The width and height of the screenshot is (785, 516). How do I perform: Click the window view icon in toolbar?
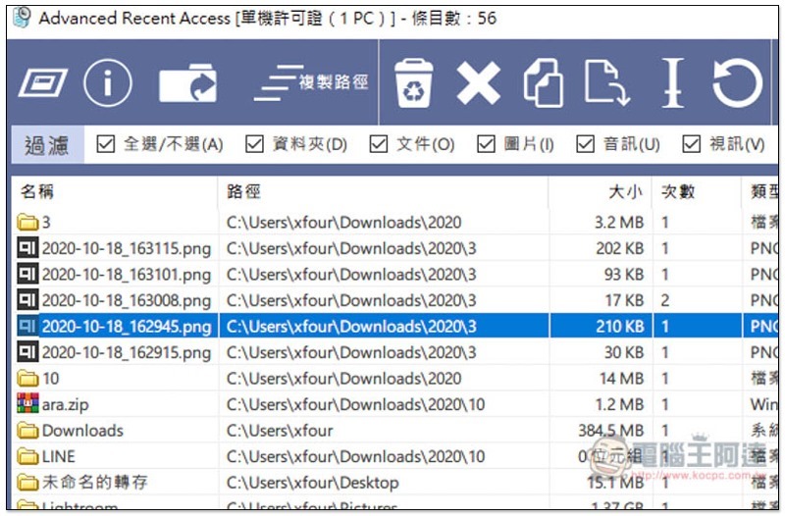tap(42, 83)
